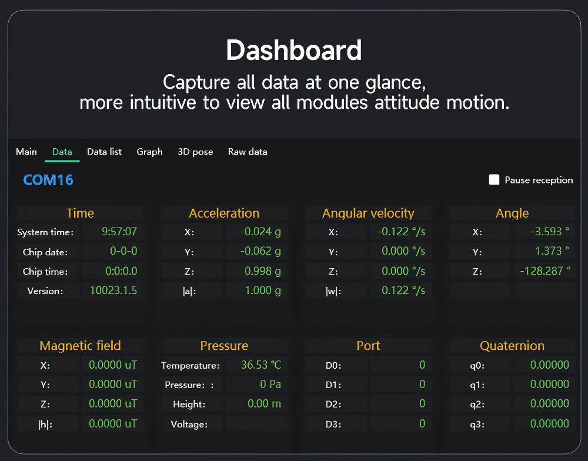588x461 pixels.
Task: Select the Angular velocity X value
Action: (x=400, y=232)
